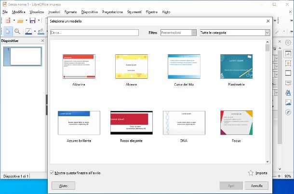This screenshot has height=194, width=294.
Task: Open the Modifica menu
Action: pyautogui.click(x=19, y=12)
